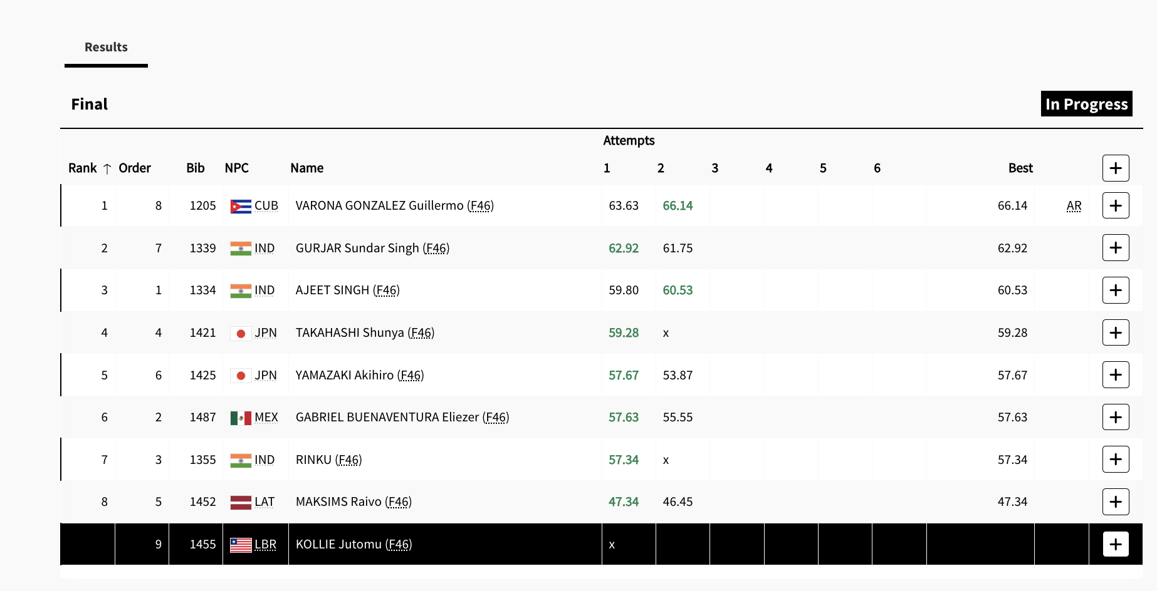Viewport: 1157px width, 591px height.
Task: Expand MAKSIMS Raivo row details
Action: pyautogui.click(x=1115, y=501)
